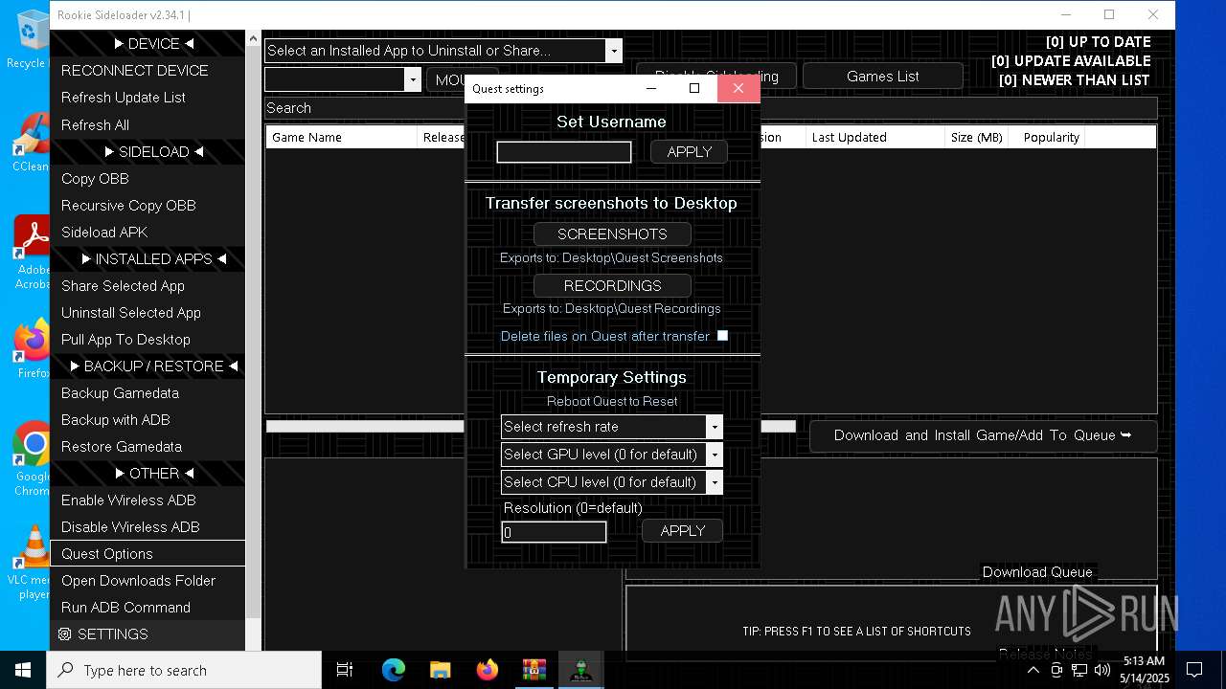Open Google Chrome desktop shortcut
The width and height of the screenshot is (1226, 689).
[x=31, y=458]
